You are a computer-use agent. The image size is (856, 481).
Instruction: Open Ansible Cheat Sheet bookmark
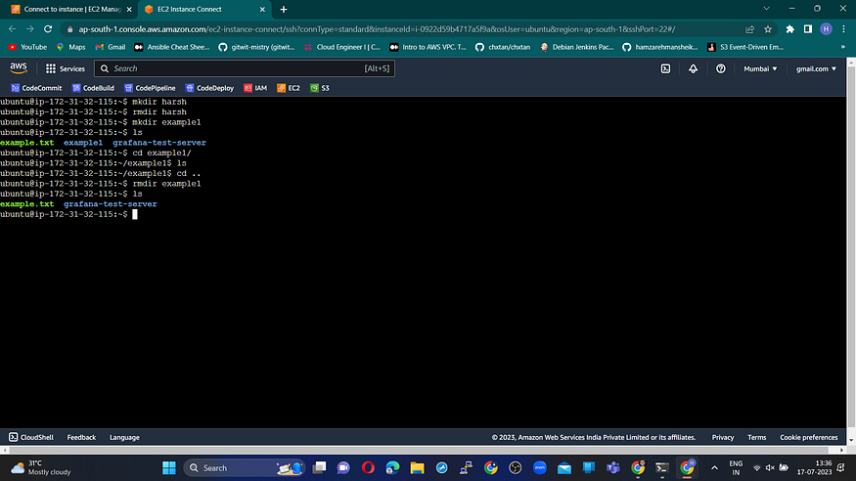[x=172, y=47]
